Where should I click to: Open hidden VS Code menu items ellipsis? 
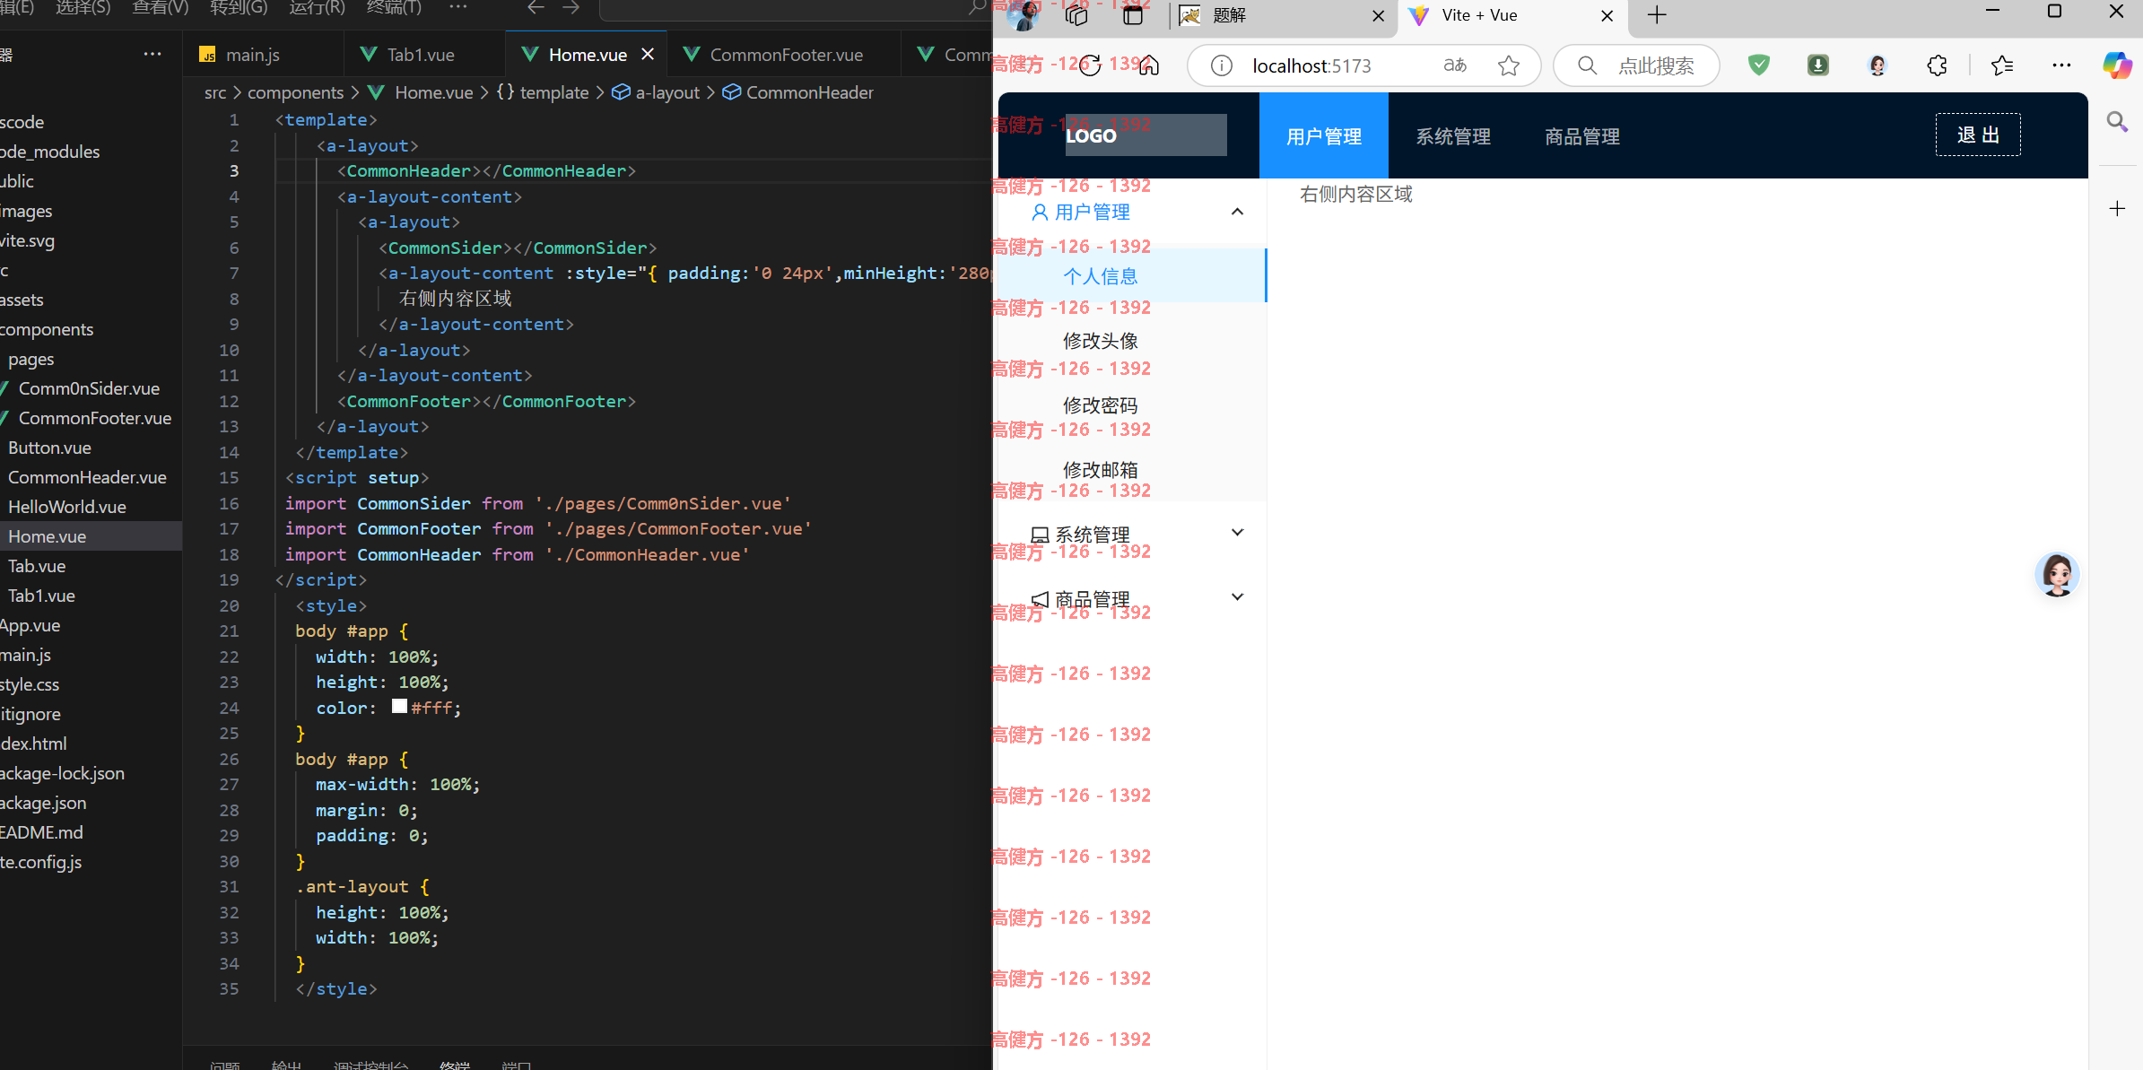point(457,8)
